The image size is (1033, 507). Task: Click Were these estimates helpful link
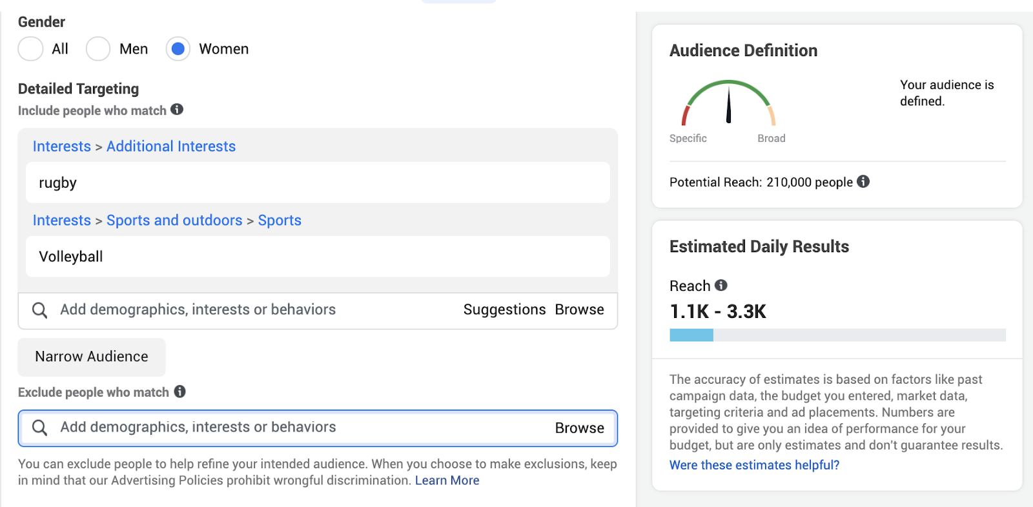(x=754, y=465)
